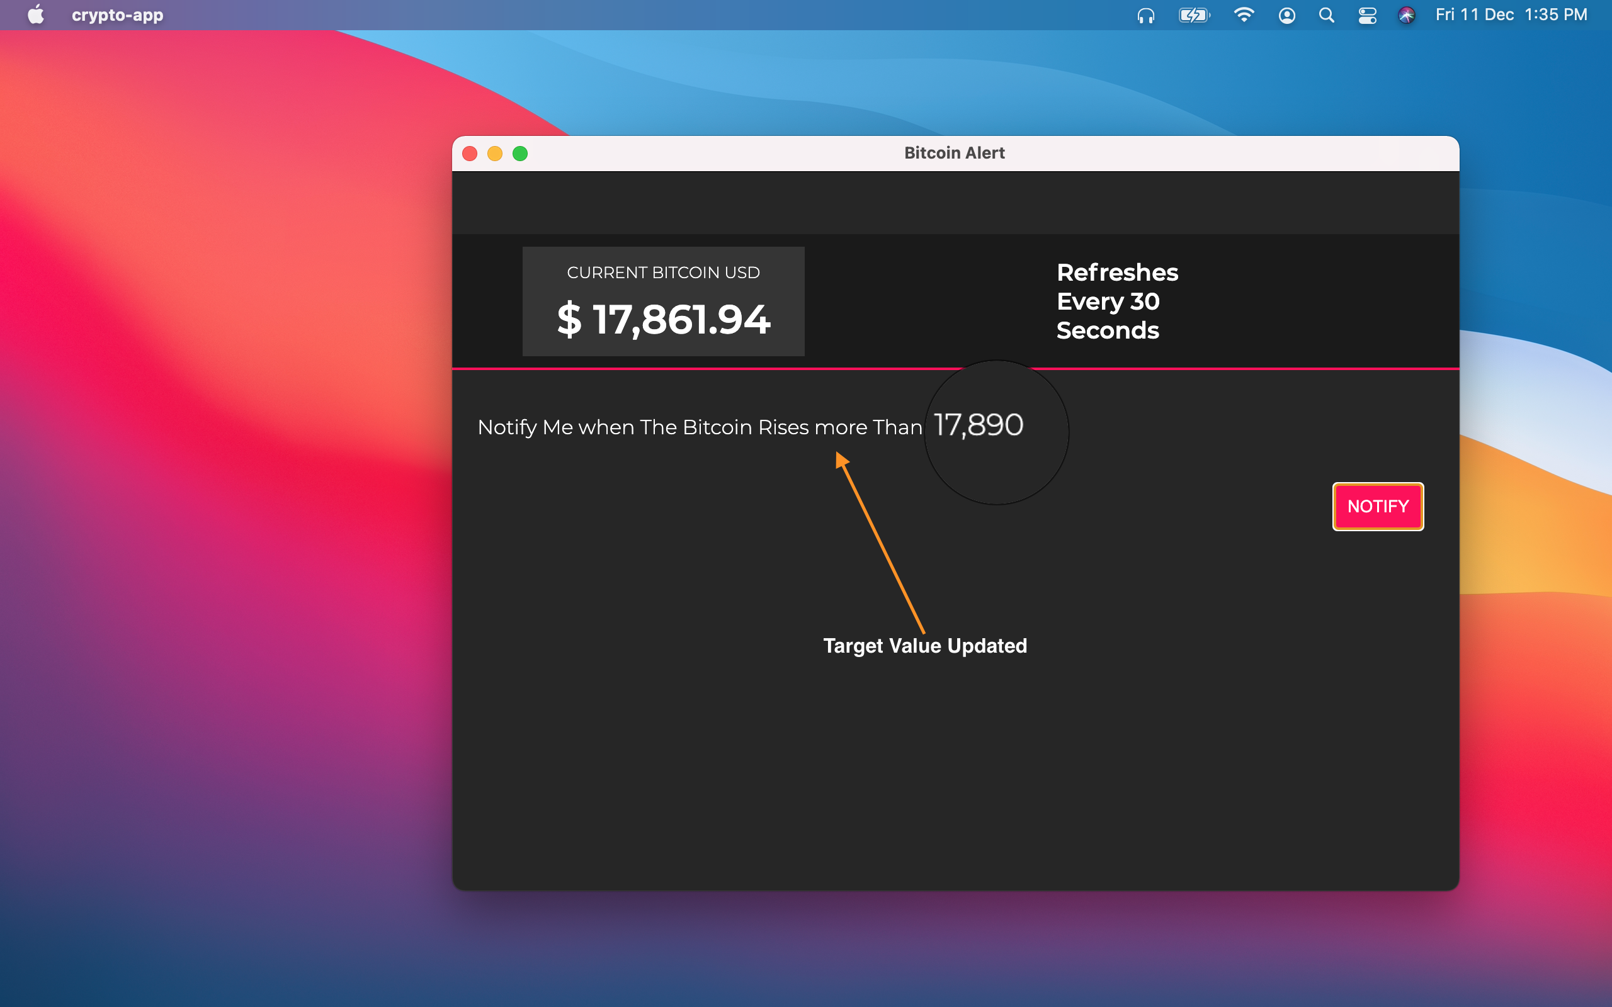Open the Wi-Fi menu bar icon
The image size is (1612, 1007).
(x=1244, y=15)
